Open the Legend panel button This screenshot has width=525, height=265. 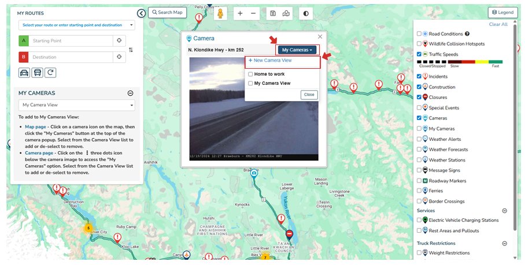point(502,12)
